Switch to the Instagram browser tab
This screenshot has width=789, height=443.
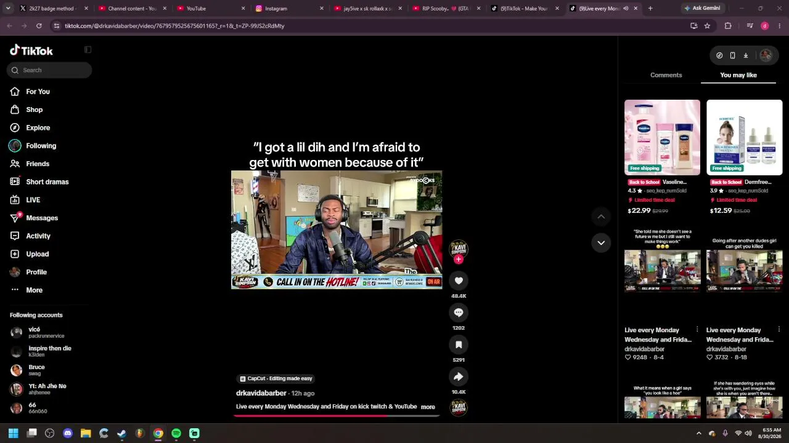click(x=290, y=9)
